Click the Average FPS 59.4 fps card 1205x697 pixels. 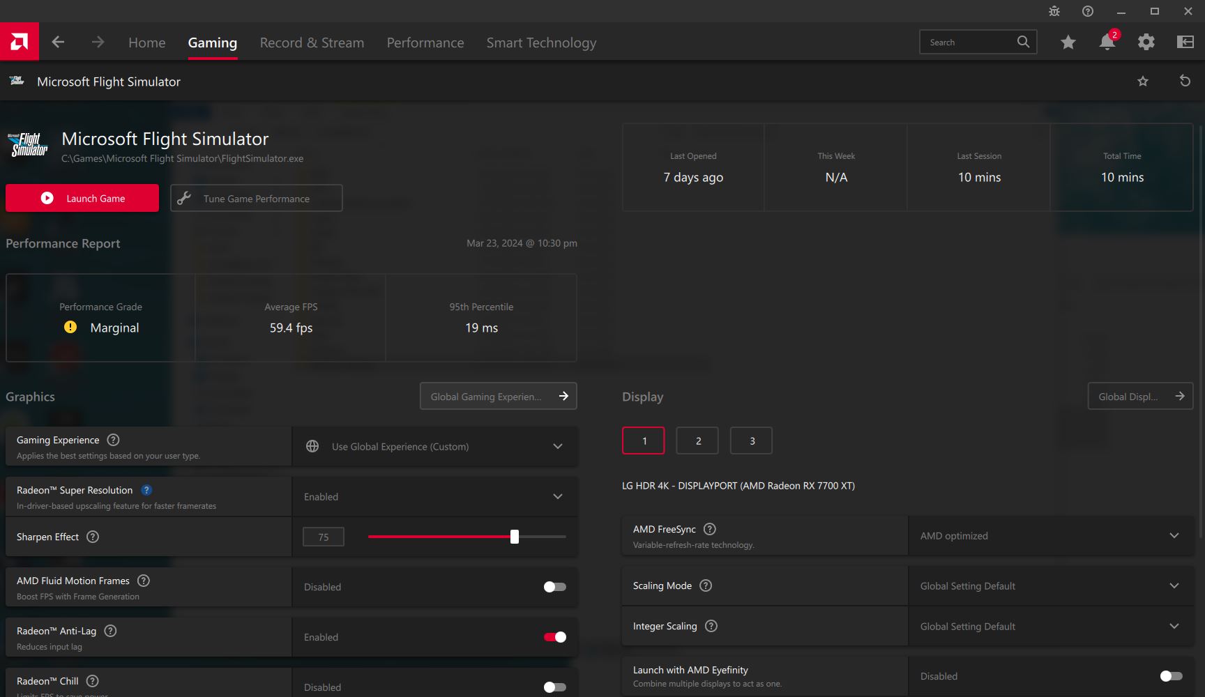pos(291,318)
